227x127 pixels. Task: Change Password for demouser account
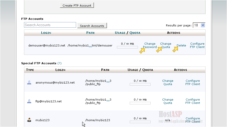[x=150, y=45]
